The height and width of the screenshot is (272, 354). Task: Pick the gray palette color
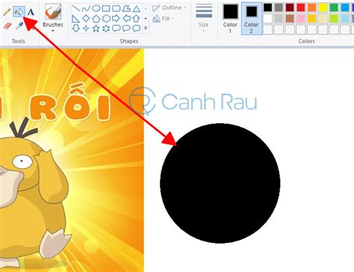pyautogui.click(x=279, y=7)
